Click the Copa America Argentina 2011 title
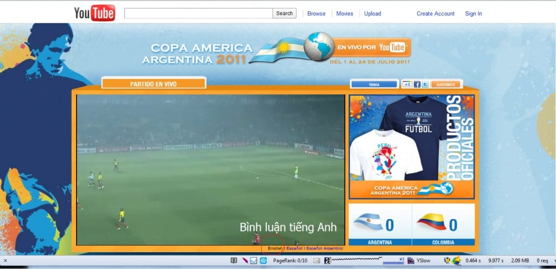556x269 pixels. pos(198,54)
